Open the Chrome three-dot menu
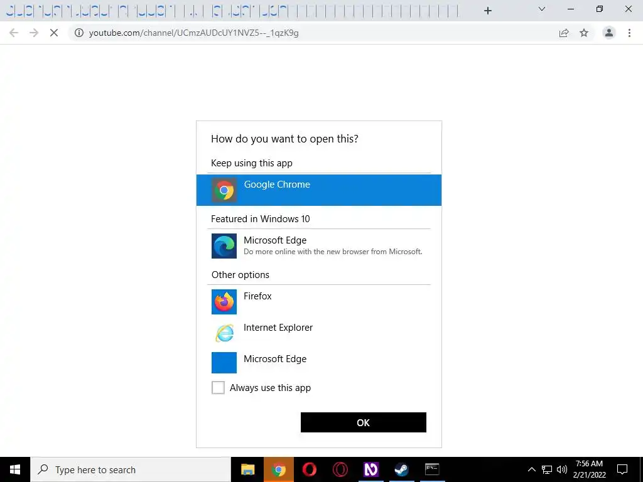This screenshot has height=482, width=643. tap(629, 33)
